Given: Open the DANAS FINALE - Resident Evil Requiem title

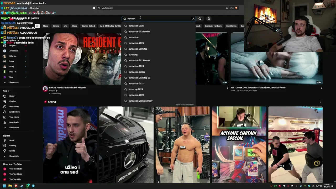Looking at the screenshot, I should click(67, 88).
